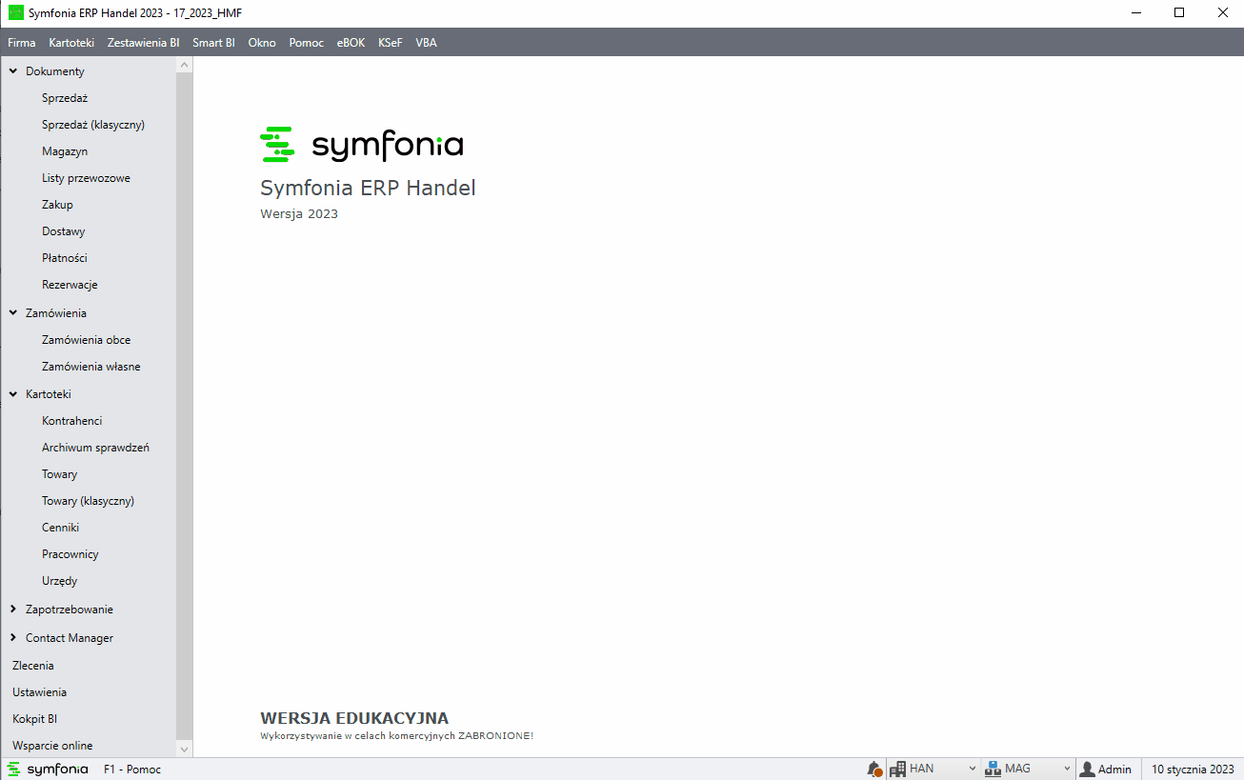
Task: Collapse the Zamówienia tree section
Action: point(13,312)
